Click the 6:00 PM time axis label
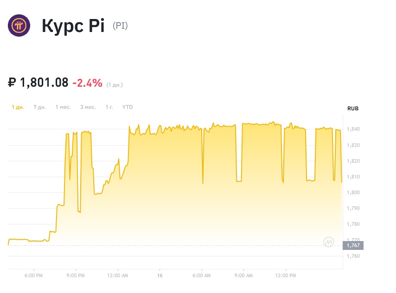Viewport: 396px width, 293px height. [34, 275]
